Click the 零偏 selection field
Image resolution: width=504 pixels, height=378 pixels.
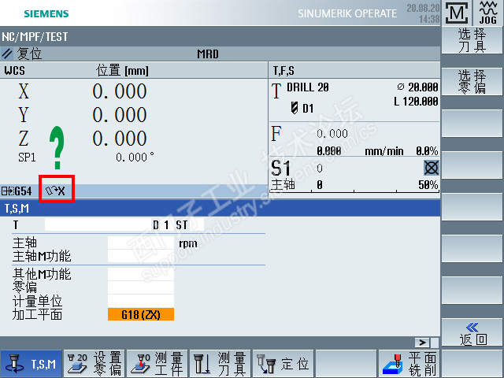pos(141,287)
